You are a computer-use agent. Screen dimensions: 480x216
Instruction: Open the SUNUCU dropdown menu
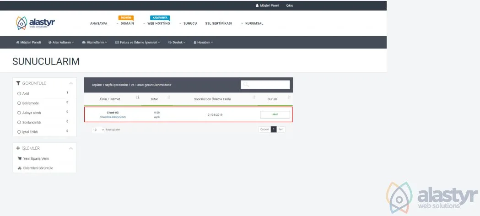[188, 23]
